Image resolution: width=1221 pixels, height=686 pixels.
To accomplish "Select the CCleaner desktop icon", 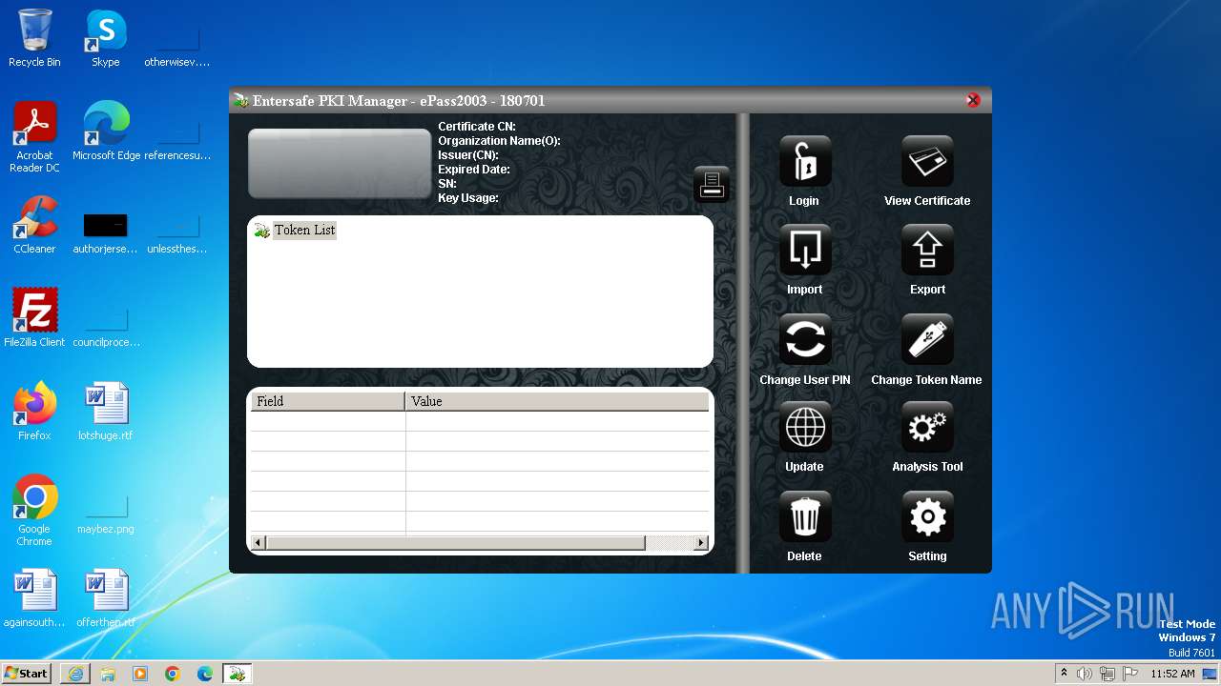I will click(x=34, y=225).
